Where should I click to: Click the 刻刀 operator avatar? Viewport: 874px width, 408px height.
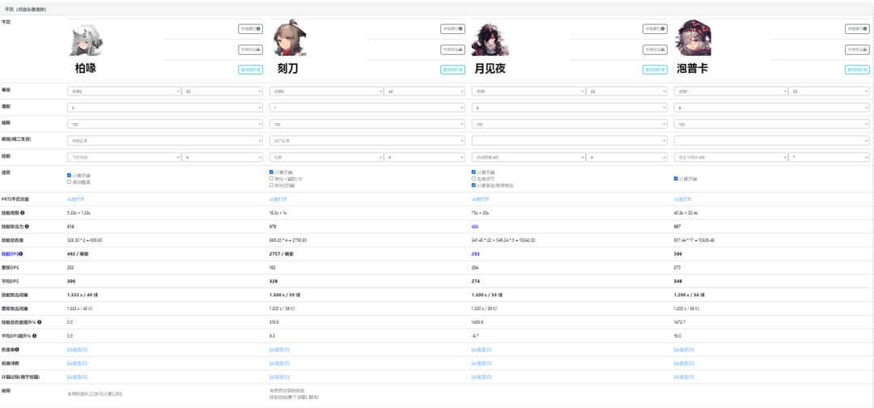pyautogui.click(x=289, y=39)
